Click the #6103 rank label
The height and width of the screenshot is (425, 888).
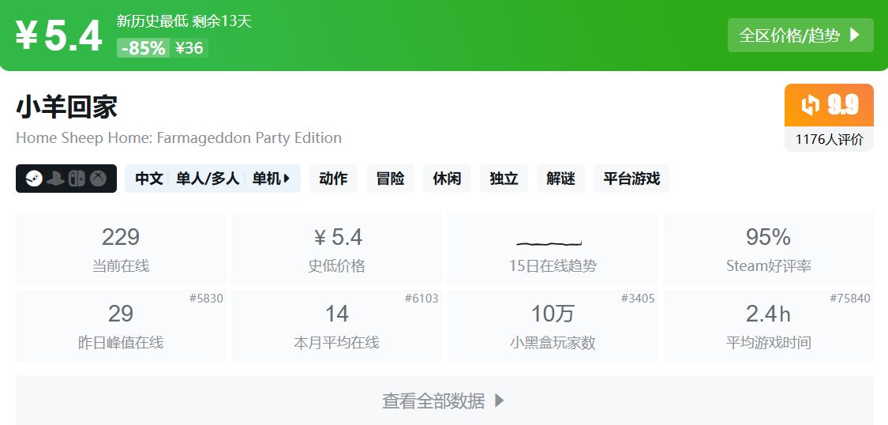[422, 299]
